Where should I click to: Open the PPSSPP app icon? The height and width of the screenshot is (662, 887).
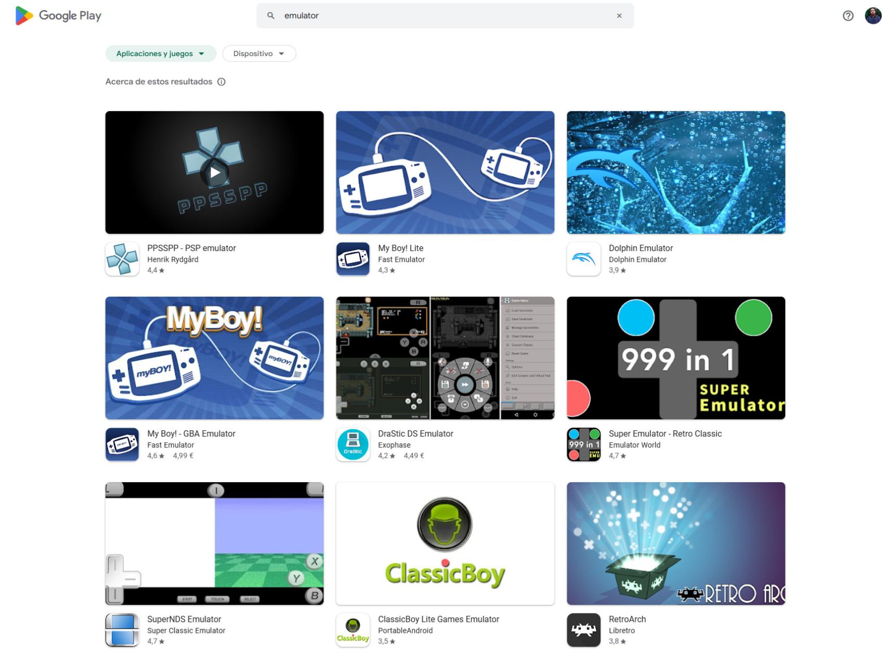(x=122, y=259)
